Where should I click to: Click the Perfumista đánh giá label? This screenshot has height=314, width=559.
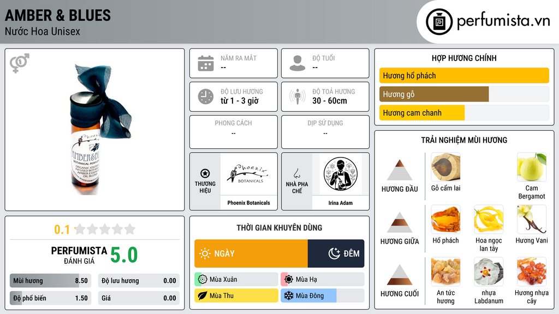coord(79,255)
